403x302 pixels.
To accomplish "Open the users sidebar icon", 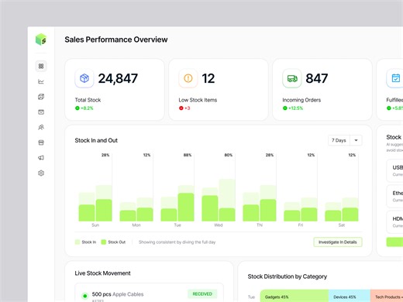I will coord(41,127).
